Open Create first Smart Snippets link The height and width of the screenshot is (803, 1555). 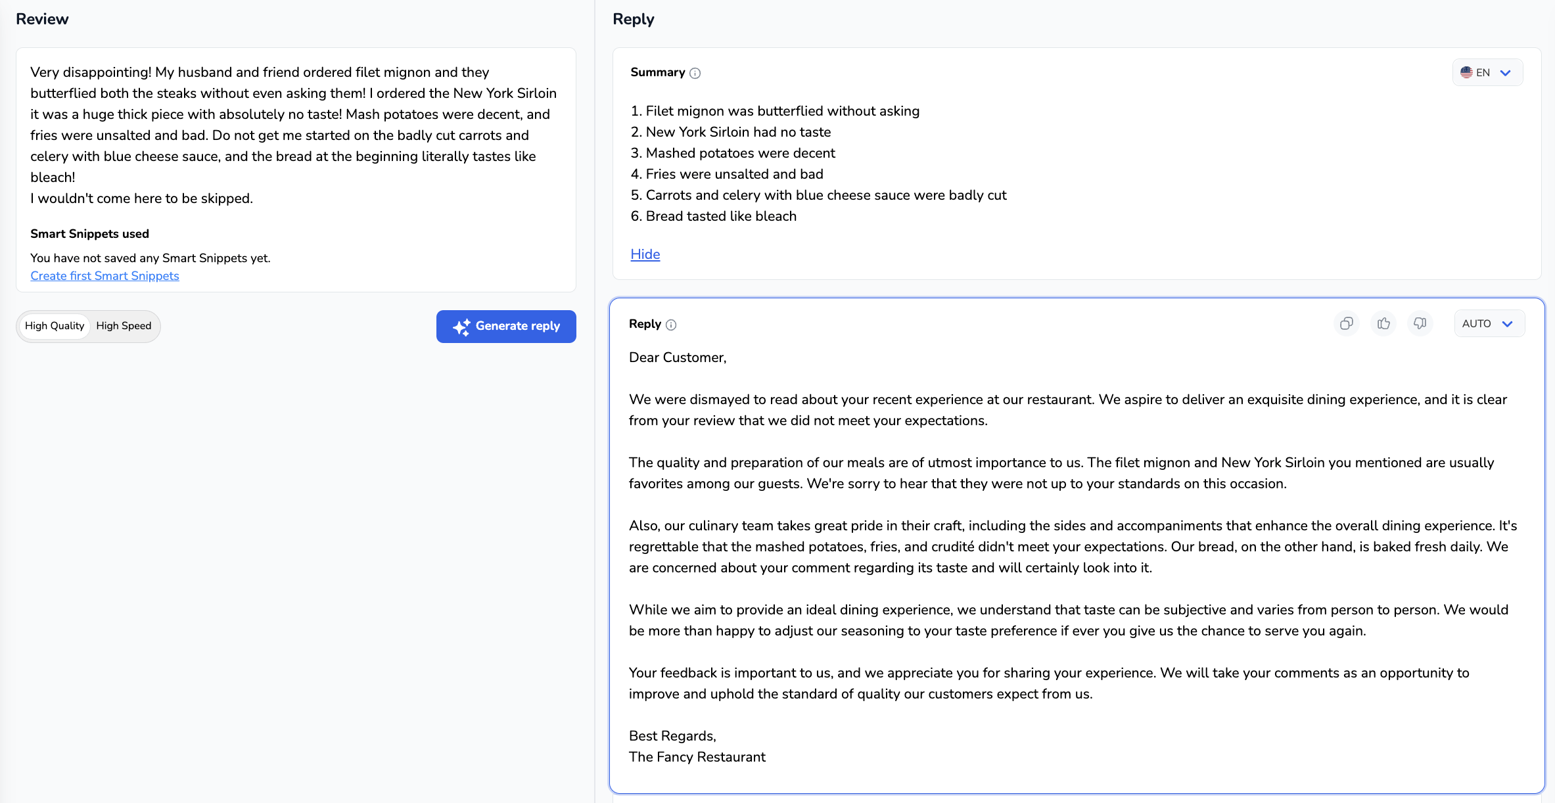tap(104, 275)
